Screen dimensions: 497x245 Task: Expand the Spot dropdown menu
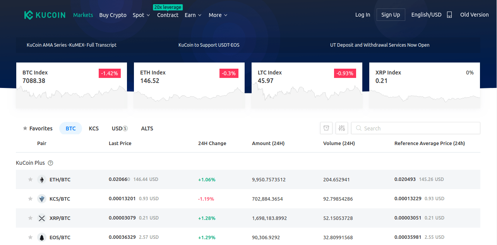pyautogui.click(x=141, y=15)
